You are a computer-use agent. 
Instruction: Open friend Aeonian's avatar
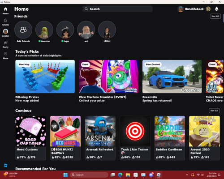pyautogui.click(x=44, y=30)
